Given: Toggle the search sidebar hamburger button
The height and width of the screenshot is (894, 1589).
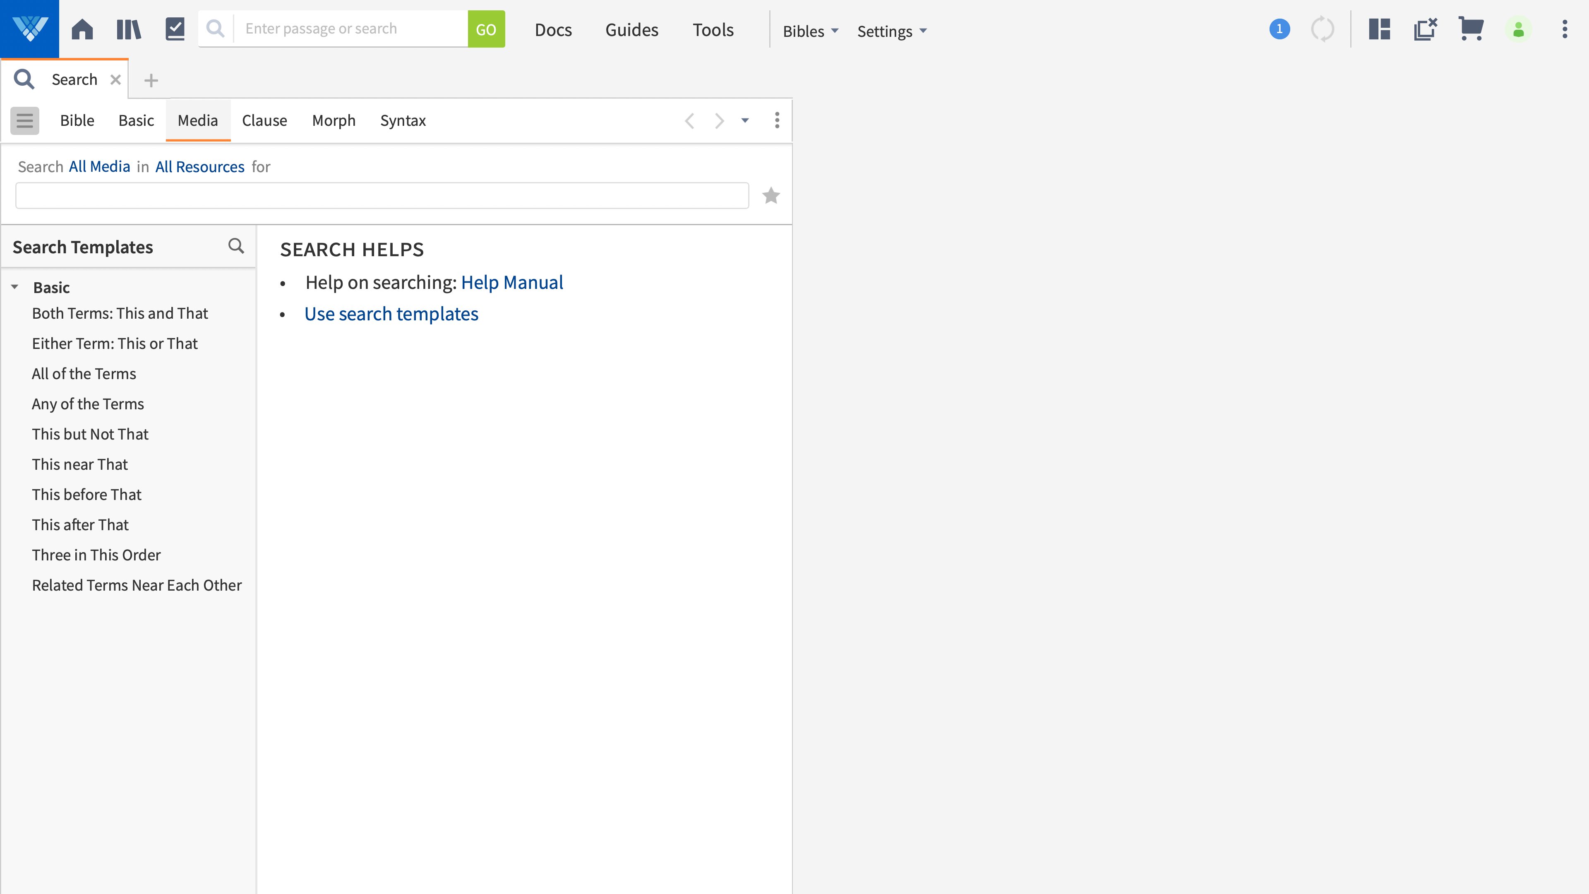Looking at the screenshot, I should click(25, 120).
